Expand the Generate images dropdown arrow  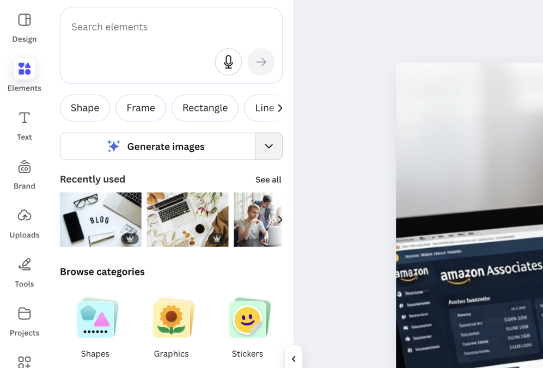pyautogui.click(x=269, y=146)
